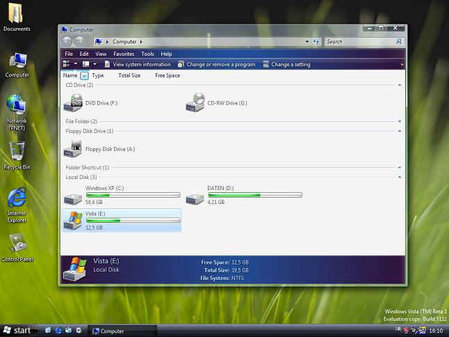Screen dimensions: 449x337
Task: Open the Tools menu
Action: click(x=147, y=54)
